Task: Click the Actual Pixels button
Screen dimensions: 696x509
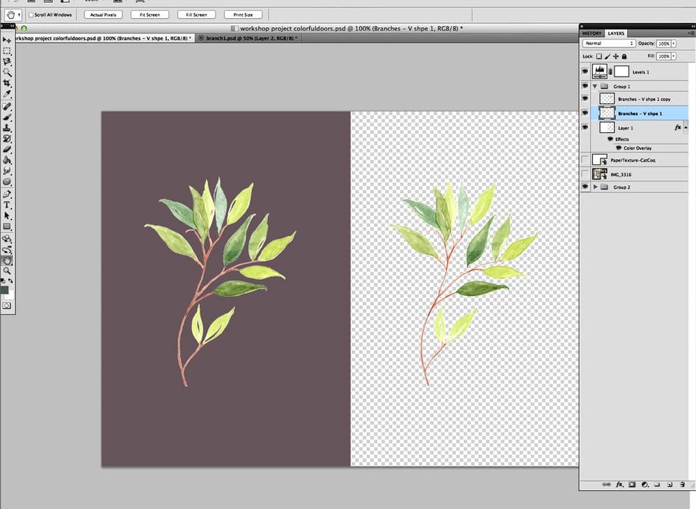Action: point(103,15)
